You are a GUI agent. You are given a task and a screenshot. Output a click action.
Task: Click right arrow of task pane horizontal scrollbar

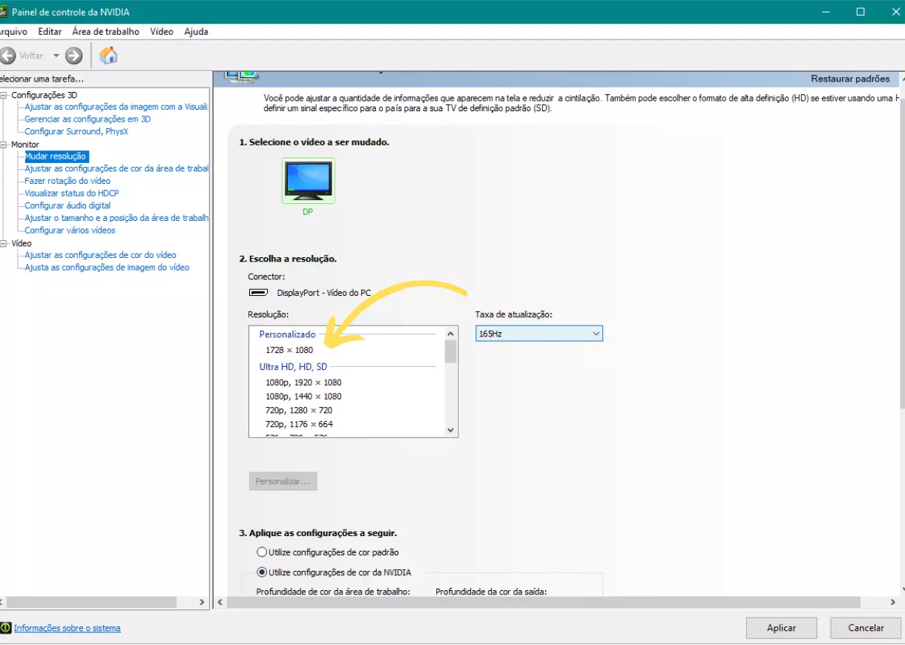(202, 603)
